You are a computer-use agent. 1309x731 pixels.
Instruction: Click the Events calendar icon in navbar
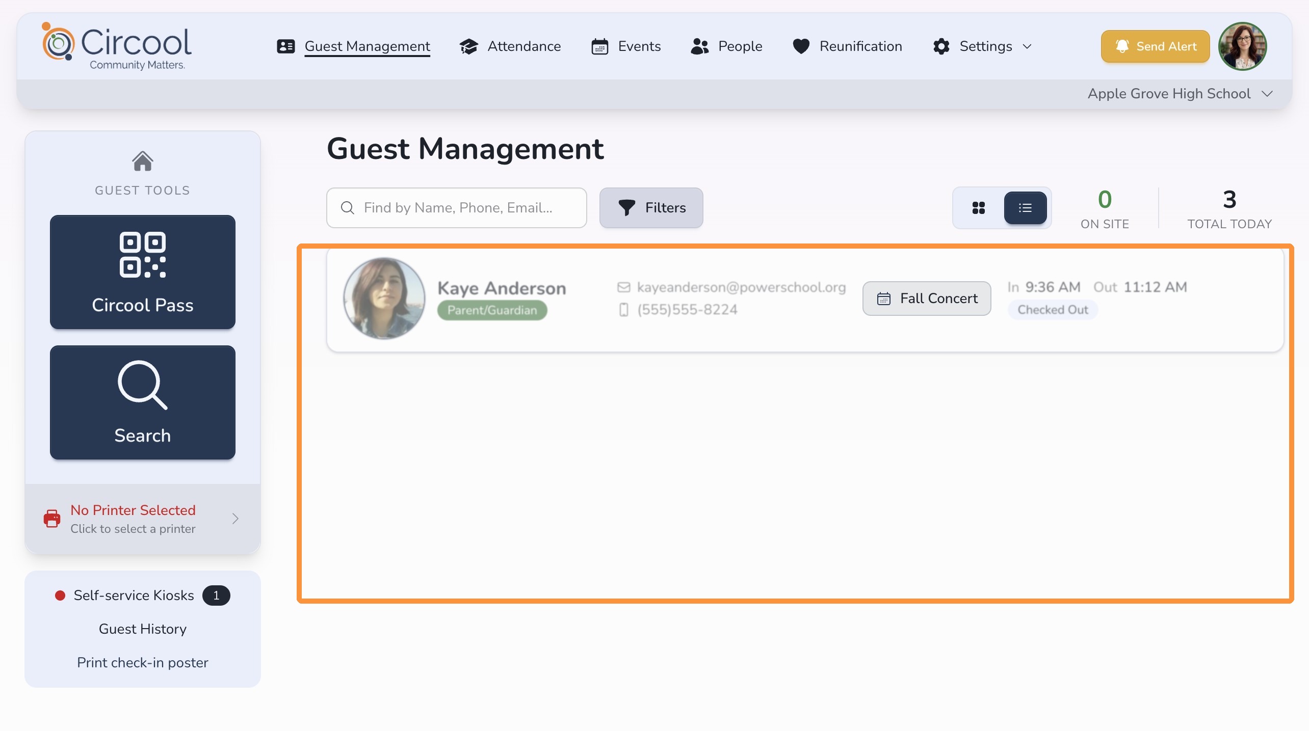point(599,46)
